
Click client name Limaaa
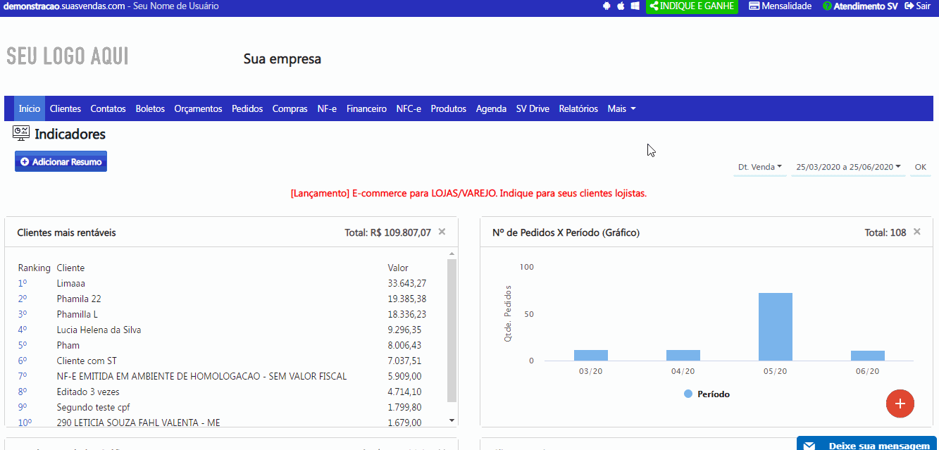(x=71, y=283)
